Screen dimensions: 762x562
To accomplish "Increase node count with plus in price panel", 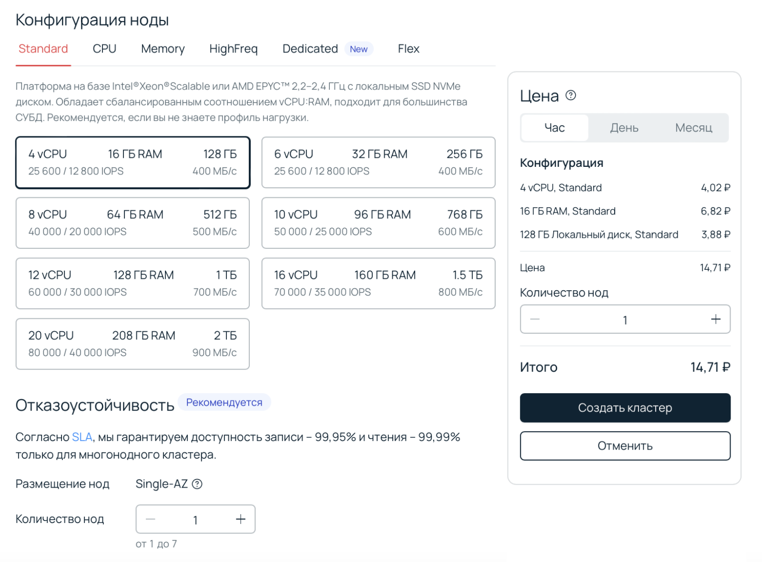I will tap(716, 319).
